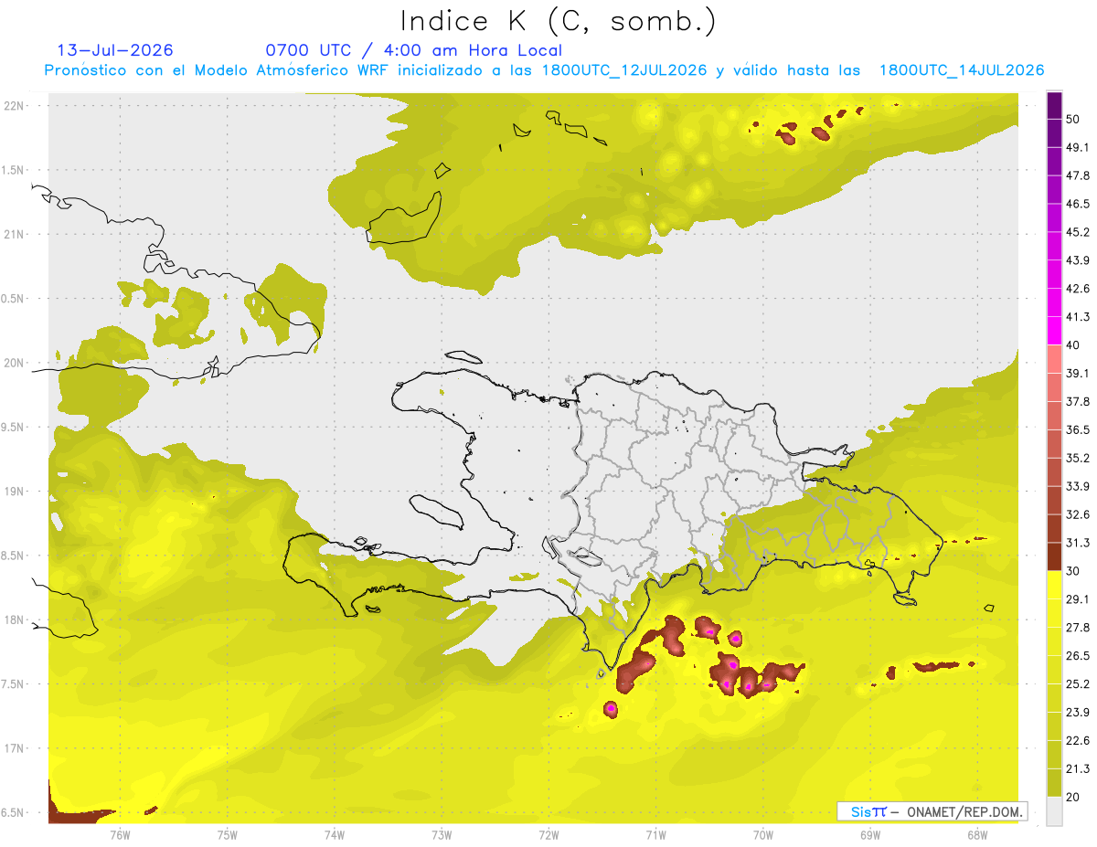The image size is (1097, 847).
Task: Click the dark purple swatch above 50
Action: pos(1054,106)
